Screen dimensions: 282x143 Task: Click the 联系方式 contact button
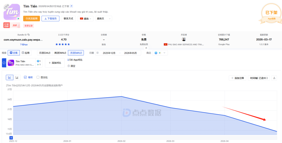pos(68,18)
